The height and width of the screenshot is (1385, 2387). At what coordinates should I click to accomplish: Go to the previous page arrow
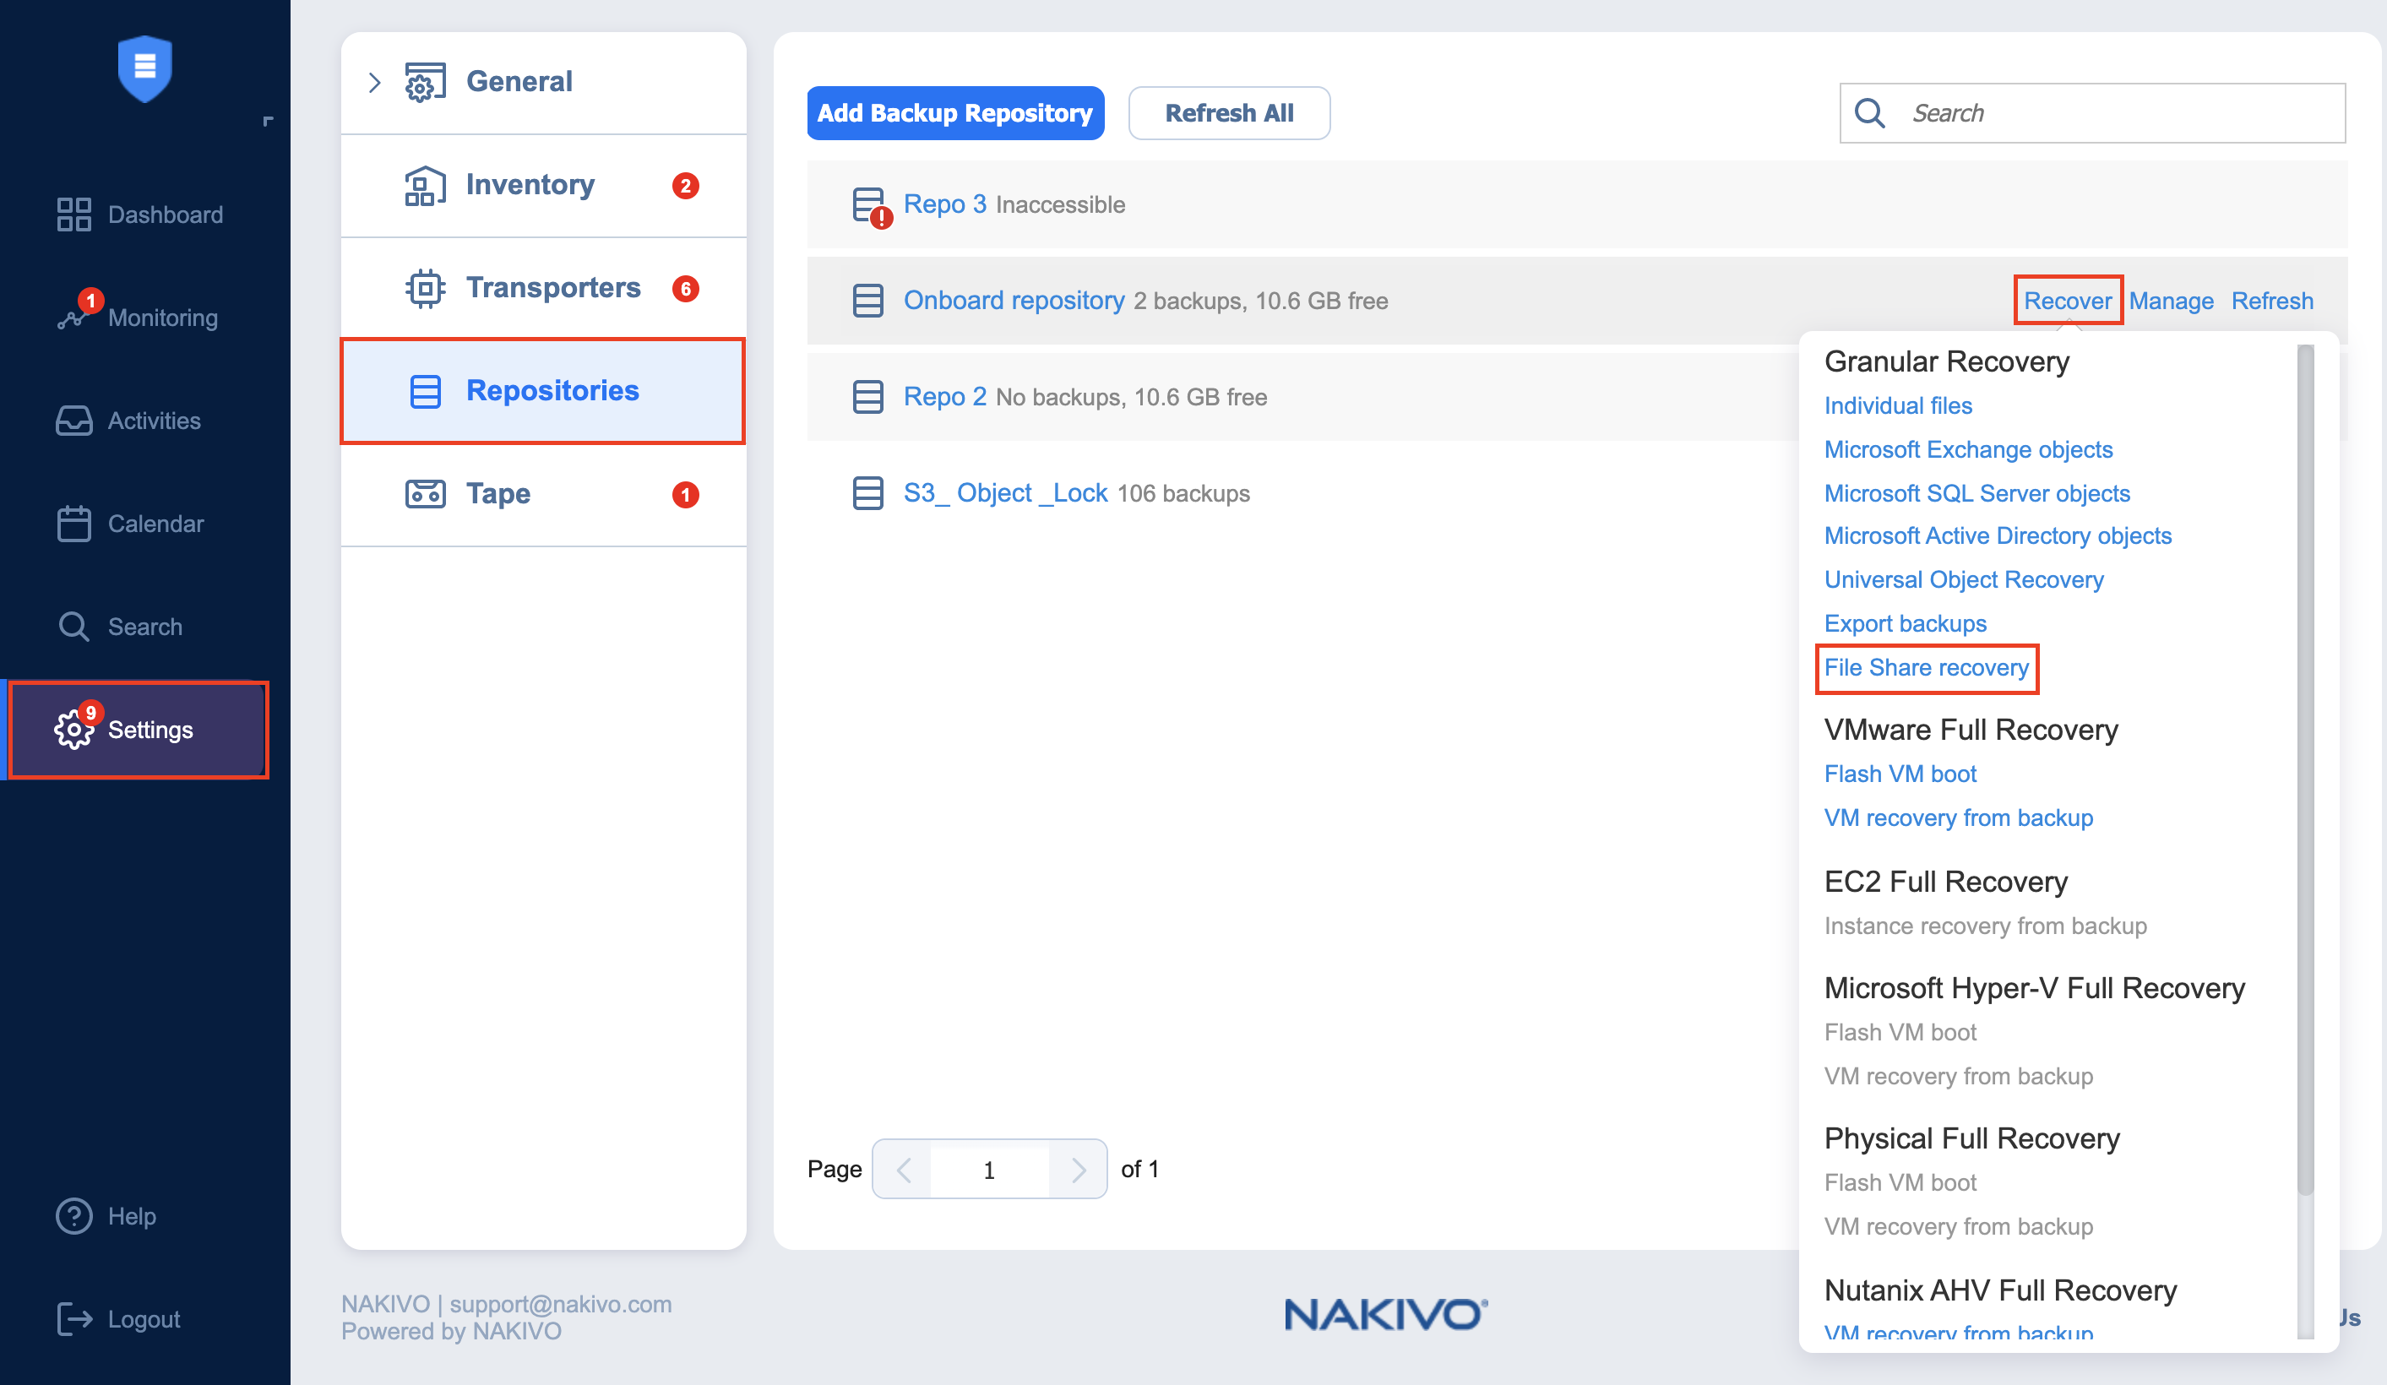coord(903,1170)
